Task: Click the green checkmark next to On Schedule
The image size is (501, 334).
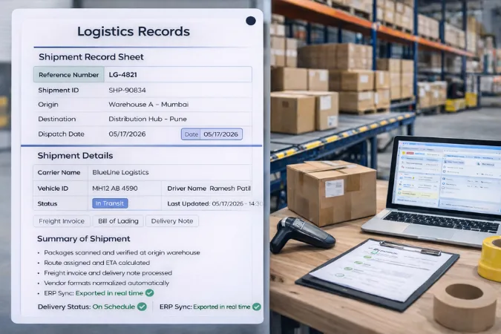Action: (142, 307)
